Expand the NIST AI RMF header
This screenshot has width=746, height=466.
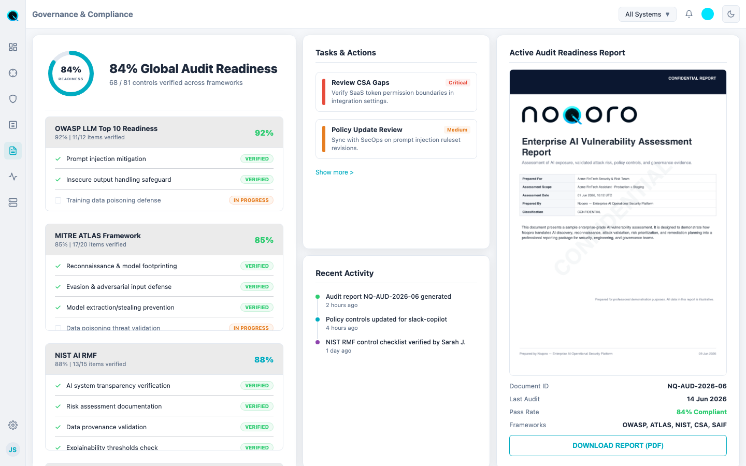(164, 359)
